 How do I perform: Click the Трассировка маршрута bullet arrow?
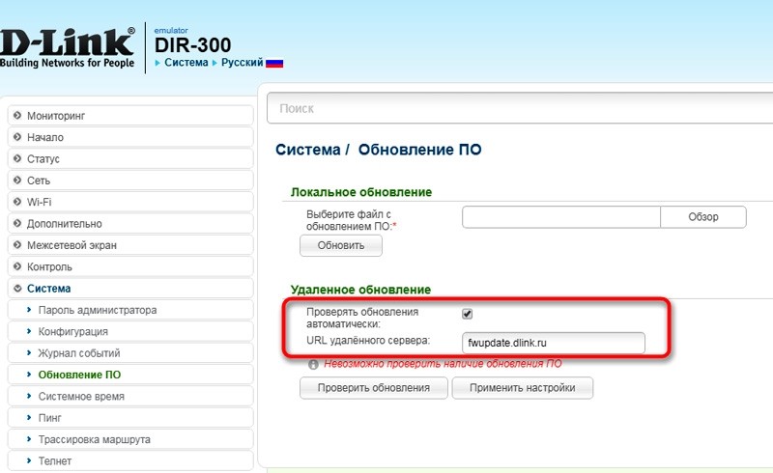(x=29, y=439)
